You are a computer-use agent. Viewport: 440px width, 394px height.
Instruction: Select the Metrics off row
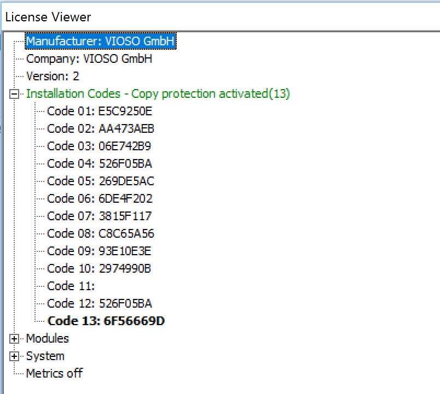coord(54,374)
